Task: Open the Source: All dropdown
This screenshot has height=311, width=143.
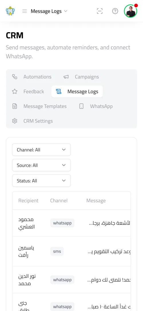Action: (x=41, y=165)
